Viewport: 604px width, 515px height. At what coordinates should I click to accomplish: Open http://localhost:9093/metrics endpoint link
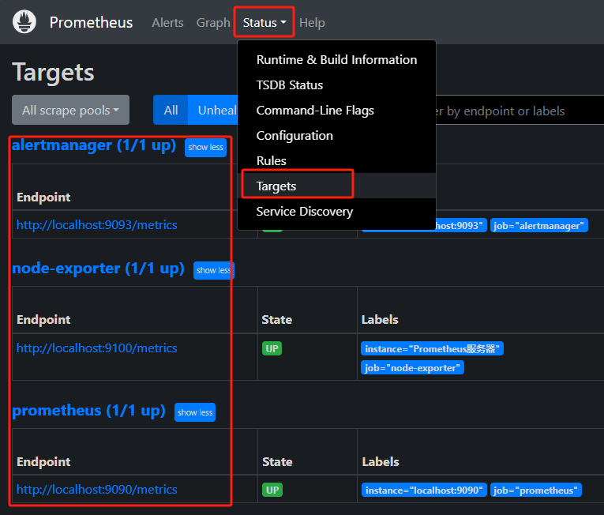pos(97,225)
